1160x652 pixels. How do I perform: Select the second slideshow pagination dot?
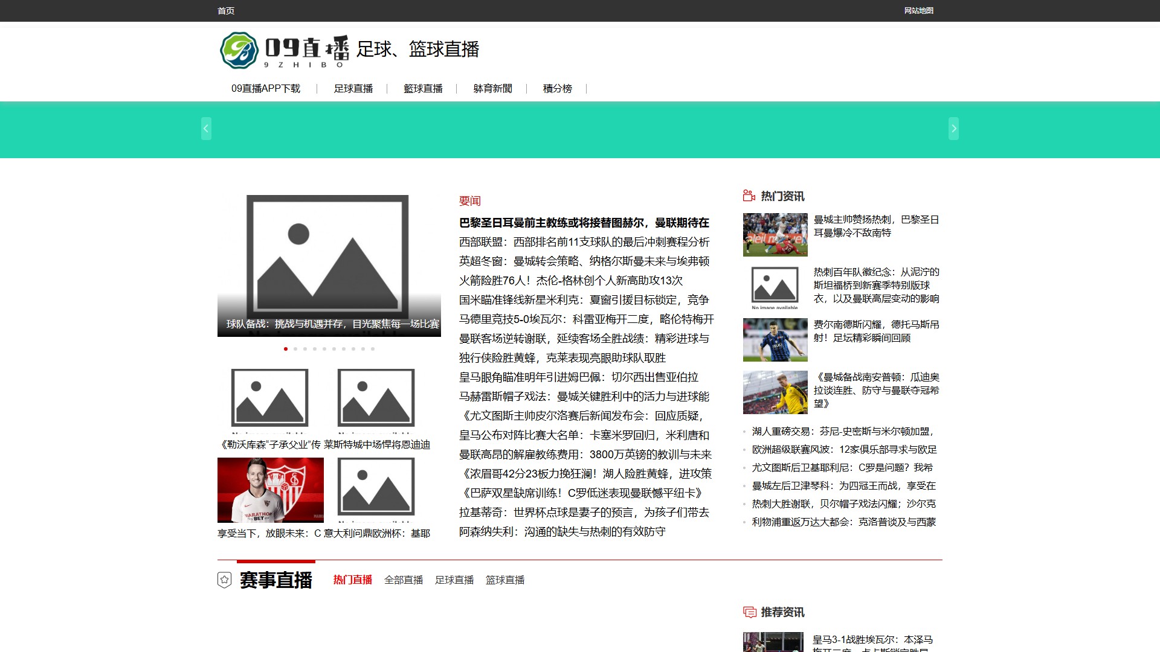(295, 349)
